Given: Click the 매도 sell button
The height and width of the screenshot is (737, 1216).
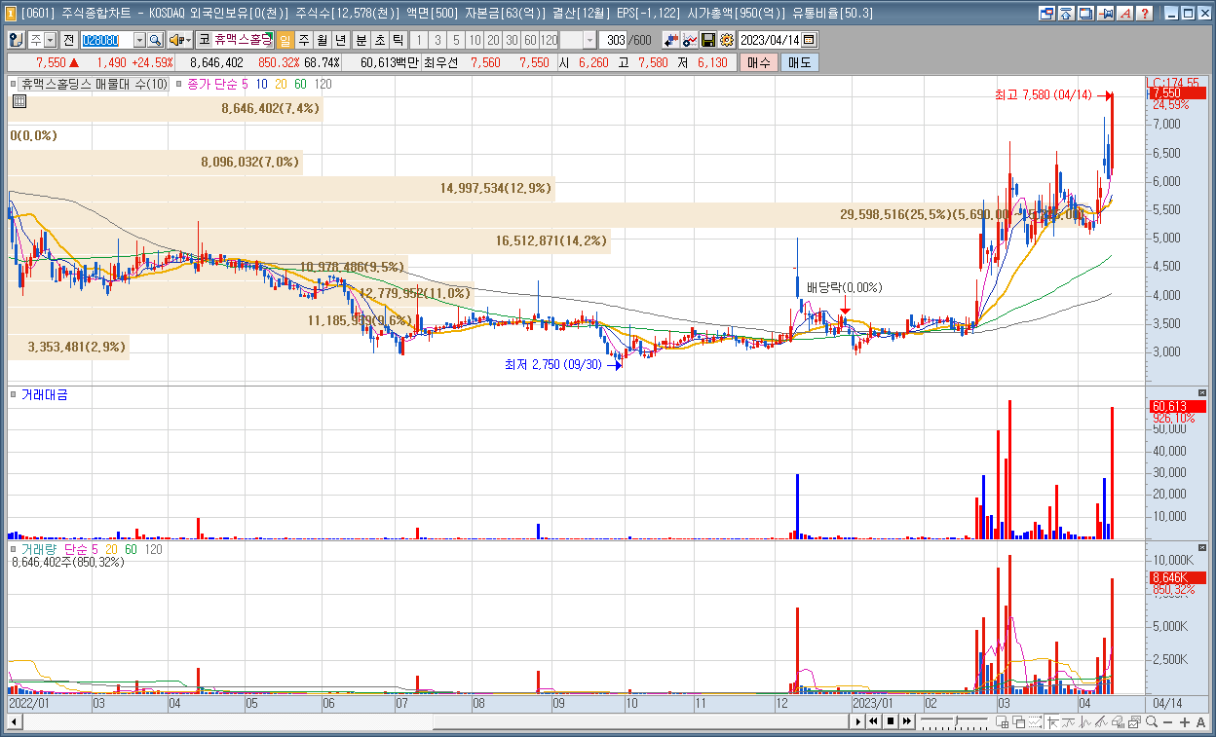Looking at the screenshot, I should pos(799,62).
